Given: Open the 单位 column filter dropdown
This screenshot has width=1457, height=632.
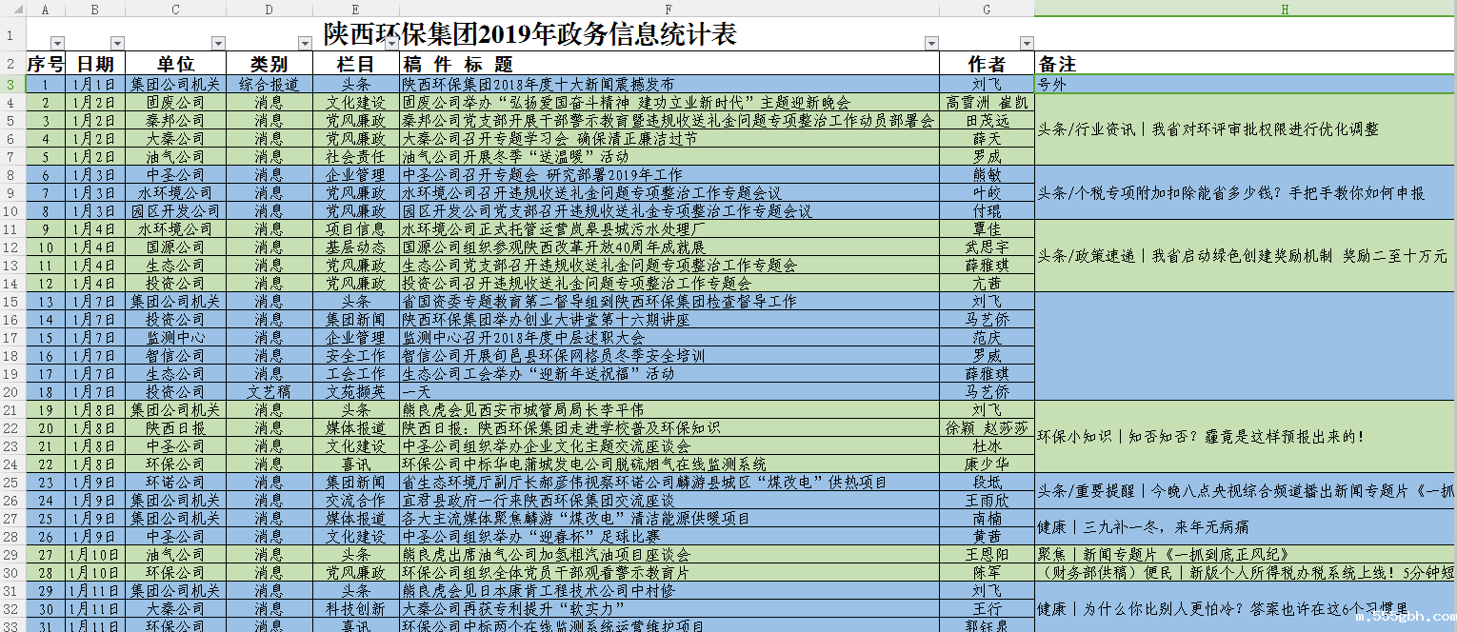Looking at the screenshot, I should (219, 43).
